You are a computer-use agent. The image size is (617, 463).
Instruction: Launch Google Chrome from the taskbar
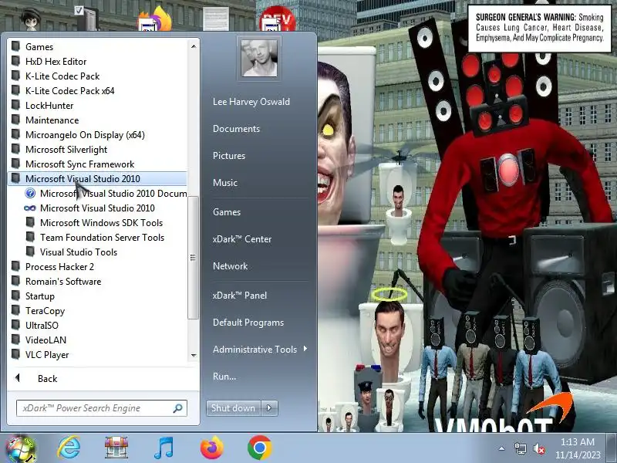[x=259, y=448]
